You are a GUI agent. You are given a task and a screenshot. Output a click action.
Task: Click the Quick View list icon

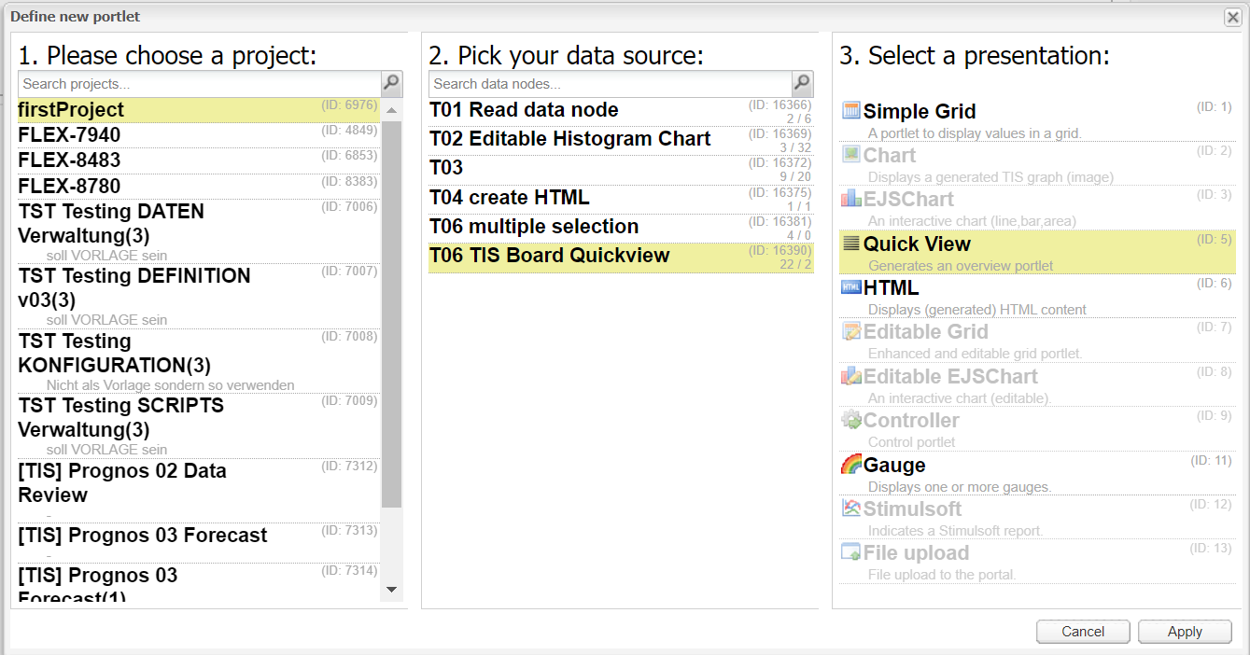[x=850, y=243]
